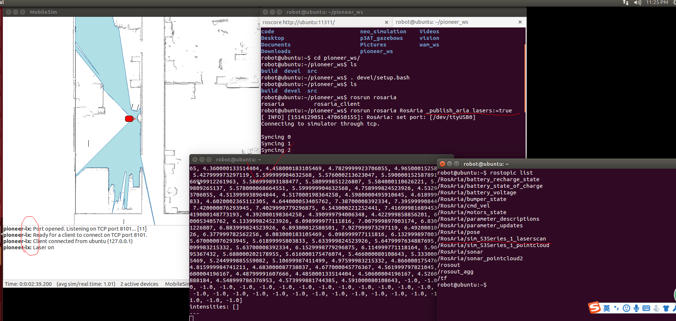
Task: Close the laser-scan output terminal window
Action: [x=195, y=160]
